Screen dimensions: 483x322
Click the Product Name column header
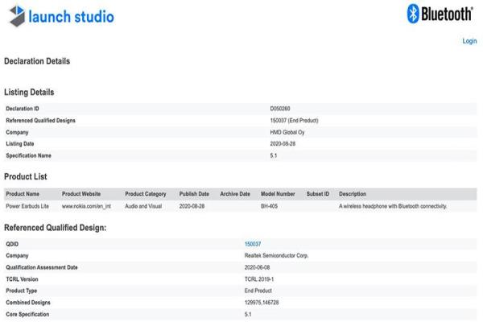[22, 194]
